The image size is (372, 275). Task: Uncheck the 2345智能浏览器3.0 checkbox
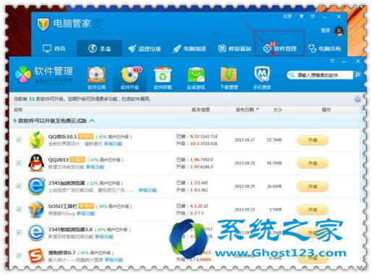coord(19,232)
